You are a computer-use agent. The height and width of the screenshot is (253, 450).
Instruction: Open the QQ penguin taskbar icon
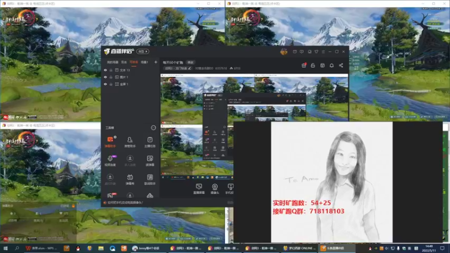(78, 248)
